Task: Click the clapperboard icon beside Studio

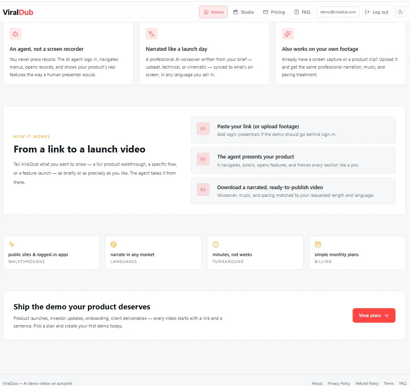Action: 235,12
